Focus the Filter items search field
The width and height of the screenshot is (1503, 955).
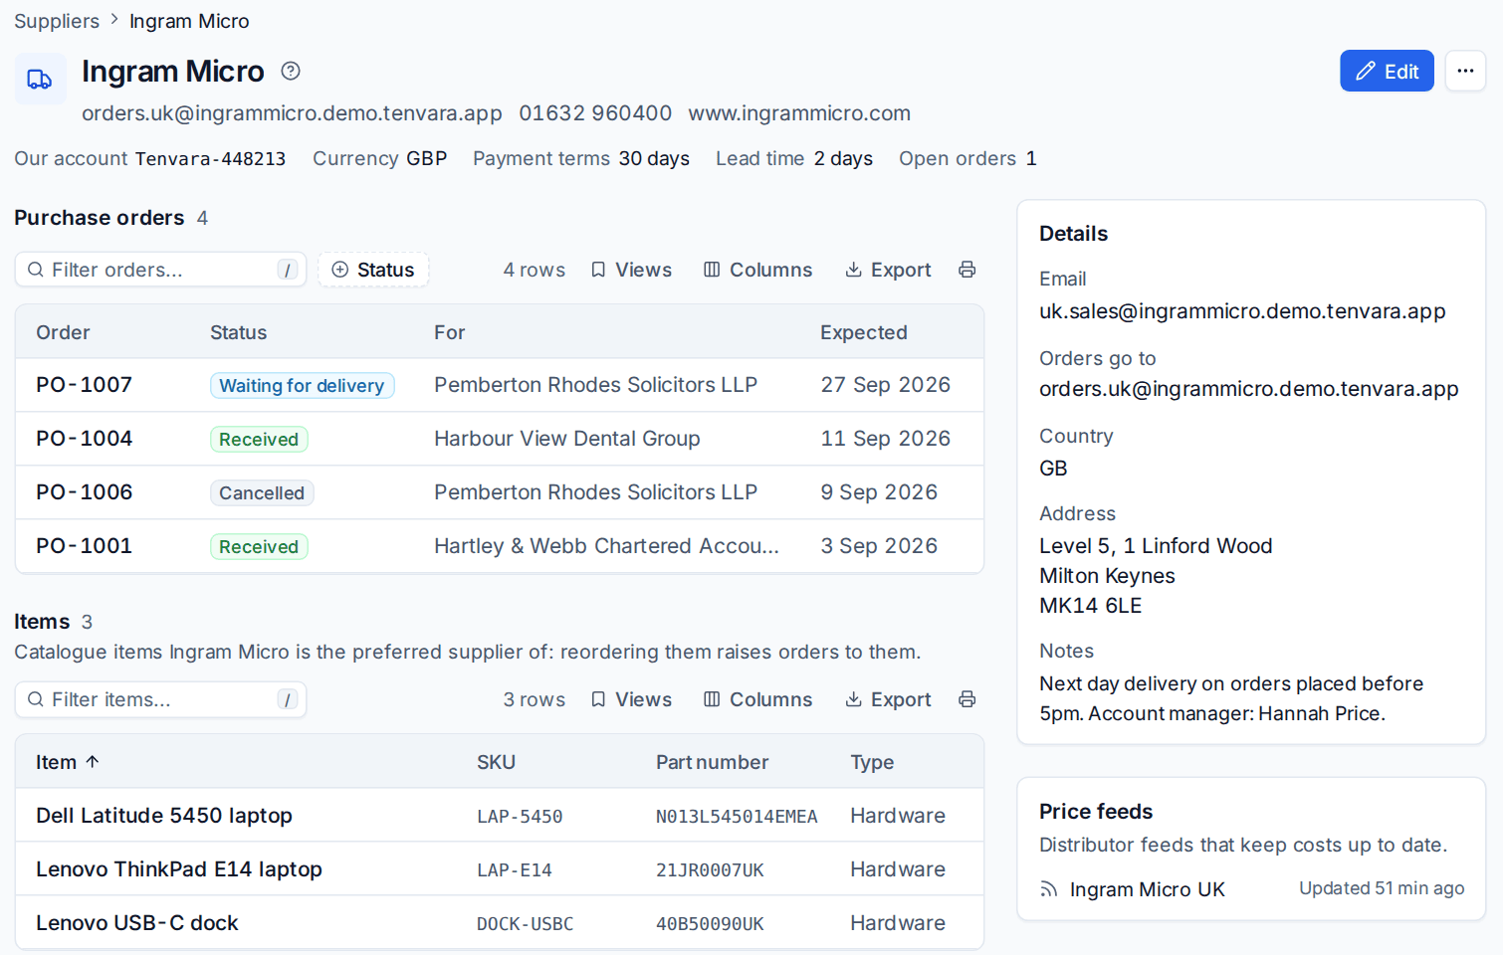coord(160,699)
